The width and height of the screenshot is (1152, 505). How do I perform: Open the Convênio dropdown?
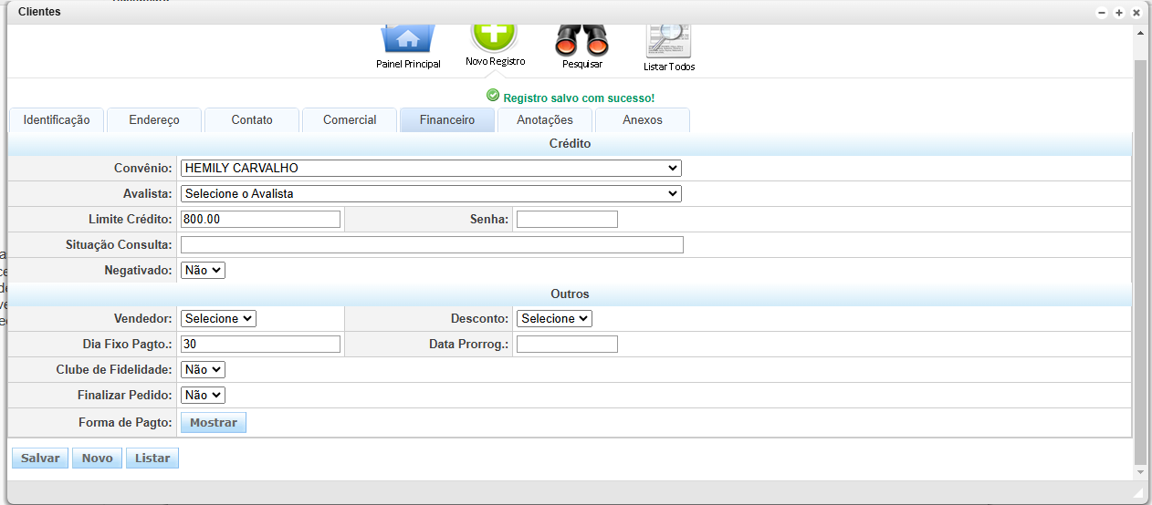(431, 169)
